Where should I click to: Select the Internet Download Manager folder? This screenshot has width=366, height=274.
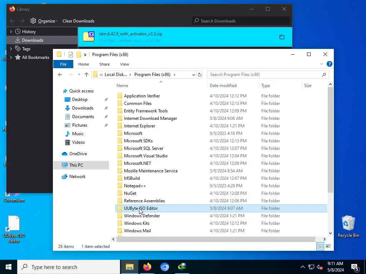click(x=150, y=118)
